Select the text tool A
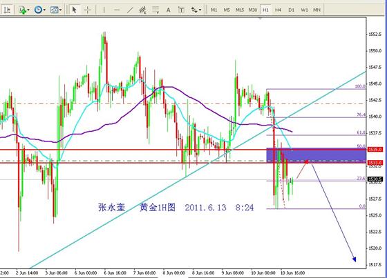387x278 pixels. pos(169,10)
